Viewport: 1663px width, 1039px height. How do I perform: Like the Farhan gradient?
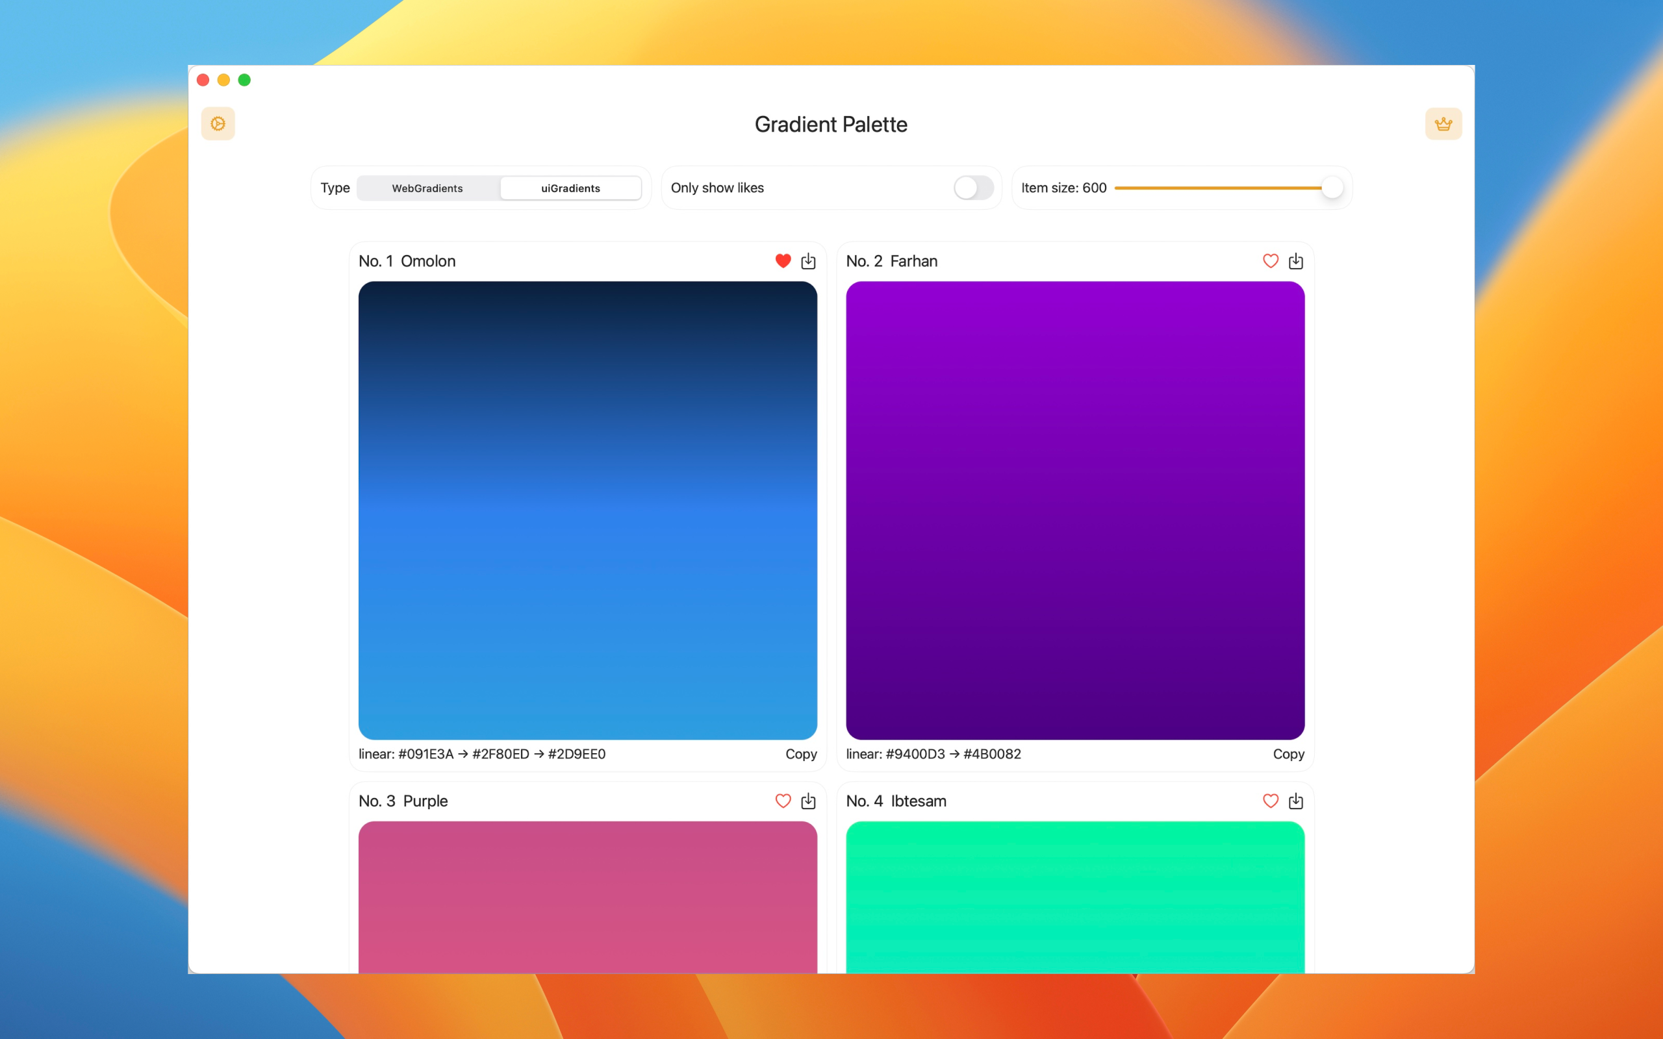pyautogui.click(x=1271, y=261)
